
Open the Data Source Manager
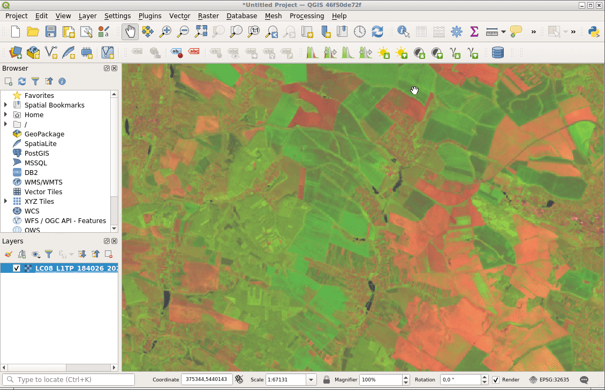click(x=16, y=52)
